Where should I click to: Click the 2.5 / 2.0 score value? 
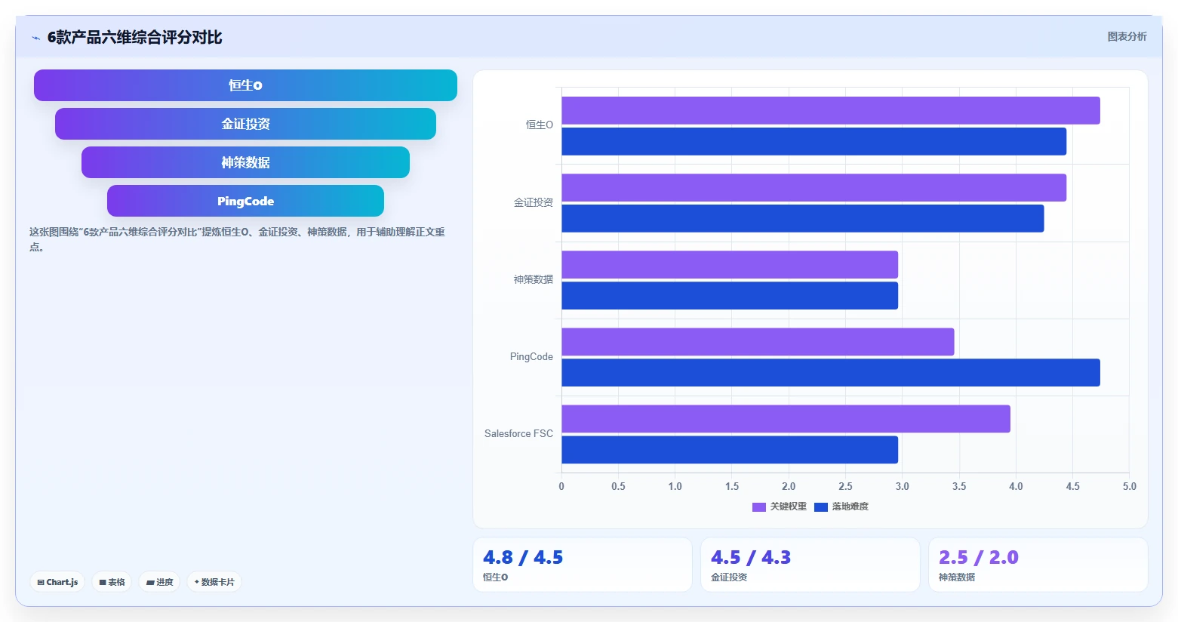979,557
